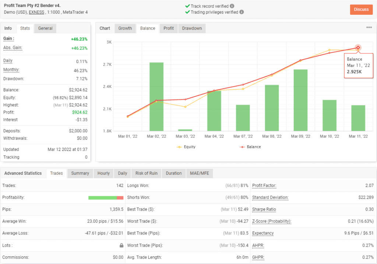Open the EXNESS broker link

36,12
